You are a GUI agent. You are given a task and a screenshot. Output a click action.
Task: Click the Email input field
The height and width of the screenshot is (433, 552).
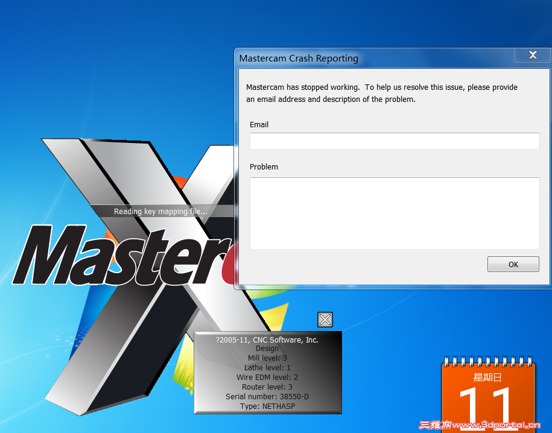395,141
